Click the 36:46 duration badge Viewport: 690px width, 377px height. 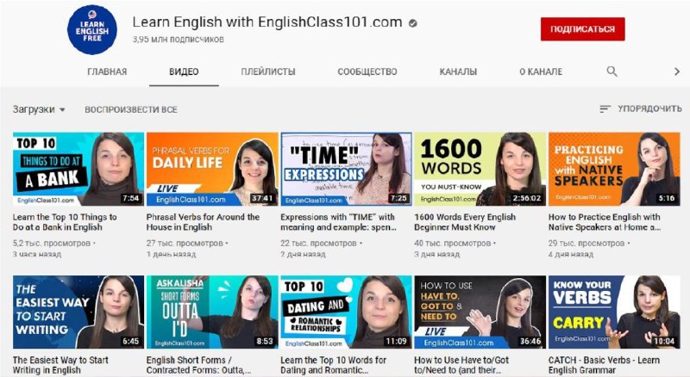tap(530, 342)
